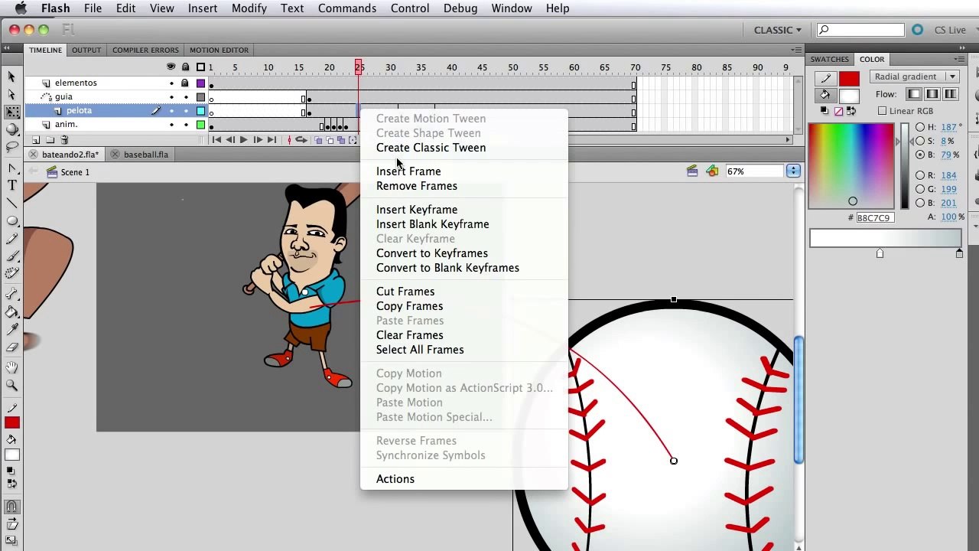Open the Radial gradient type dropdown
Screen dimensions: 979x551
click(915, 77)
